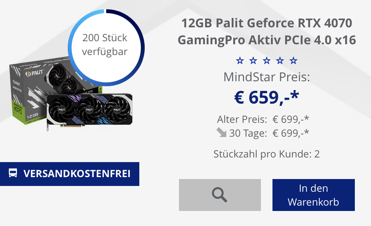Click the 30 Tage price line

tap(263, 133)
